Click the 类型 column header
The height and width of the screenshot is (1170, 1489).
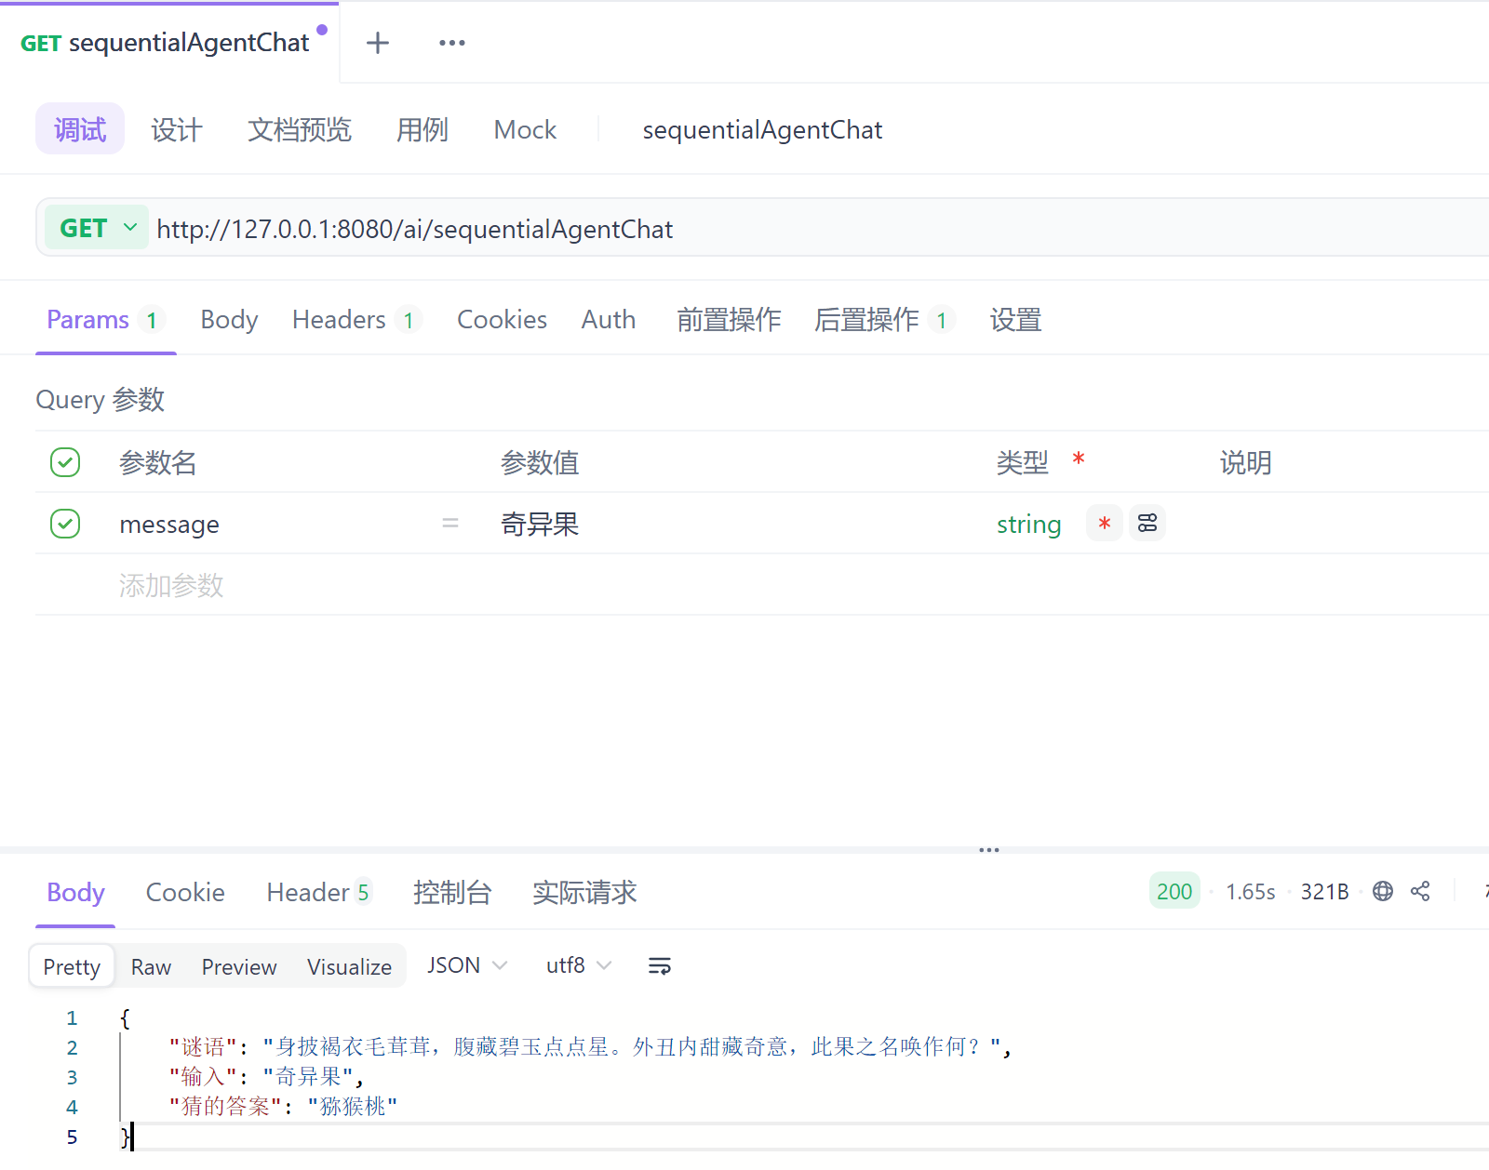coord(1022,462)
